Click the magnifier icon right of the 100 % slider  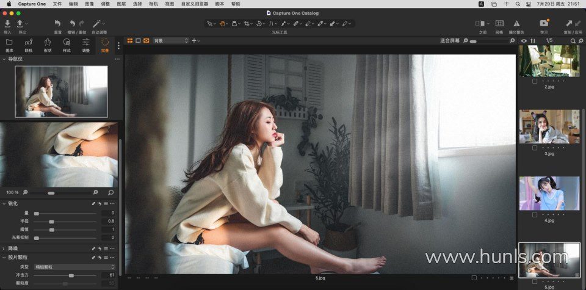click(110, 192)
